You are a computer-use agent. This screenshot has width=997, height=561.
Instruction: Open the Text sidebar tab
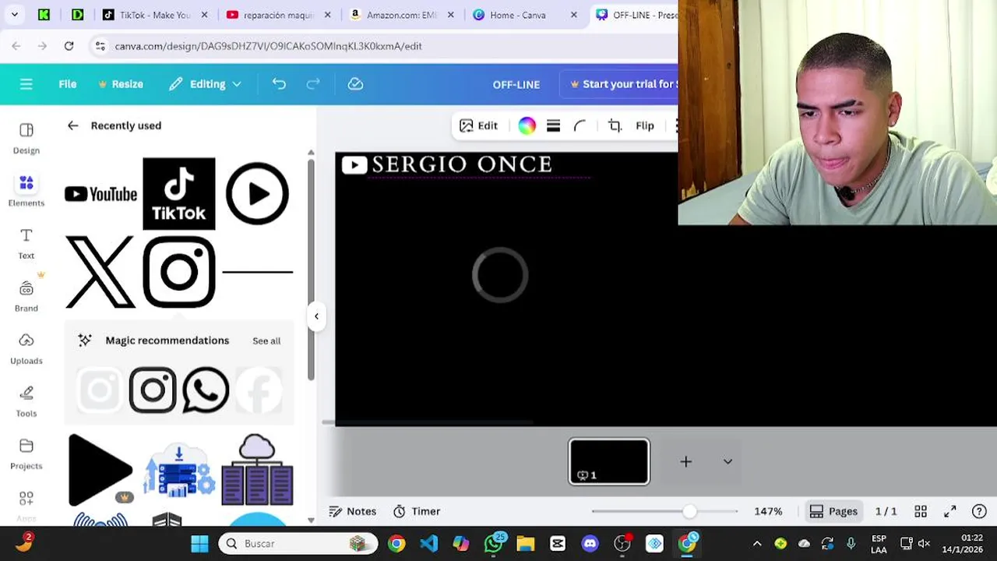[26, 243]
